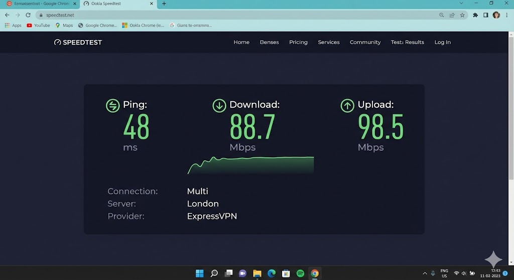The height and width of the screenshot is (280, 514).
Task: Open the Windows Start menu
Action: coord(200,273)
